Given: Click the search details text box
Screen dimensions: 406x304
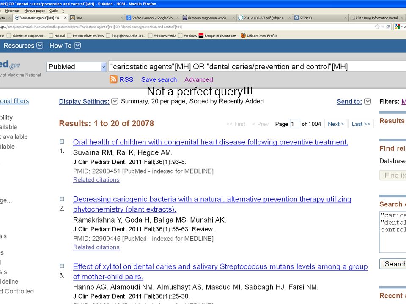Looking at the screenshot, I should pos(393,232).
